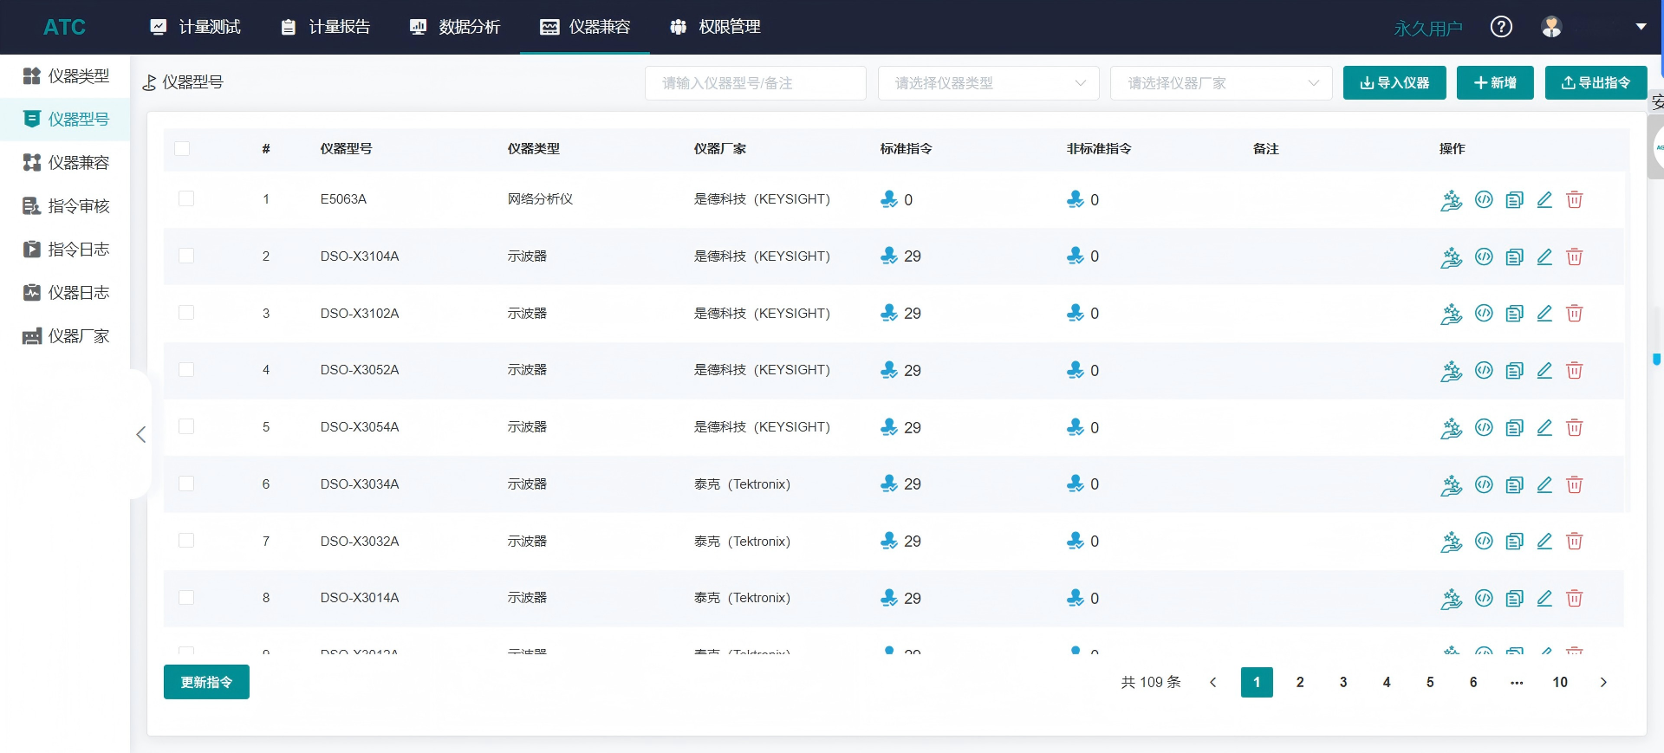Open the 请选择仪器类型 dropdown
This screenshot has width=1664, height=753.
(x=988, y=83)
